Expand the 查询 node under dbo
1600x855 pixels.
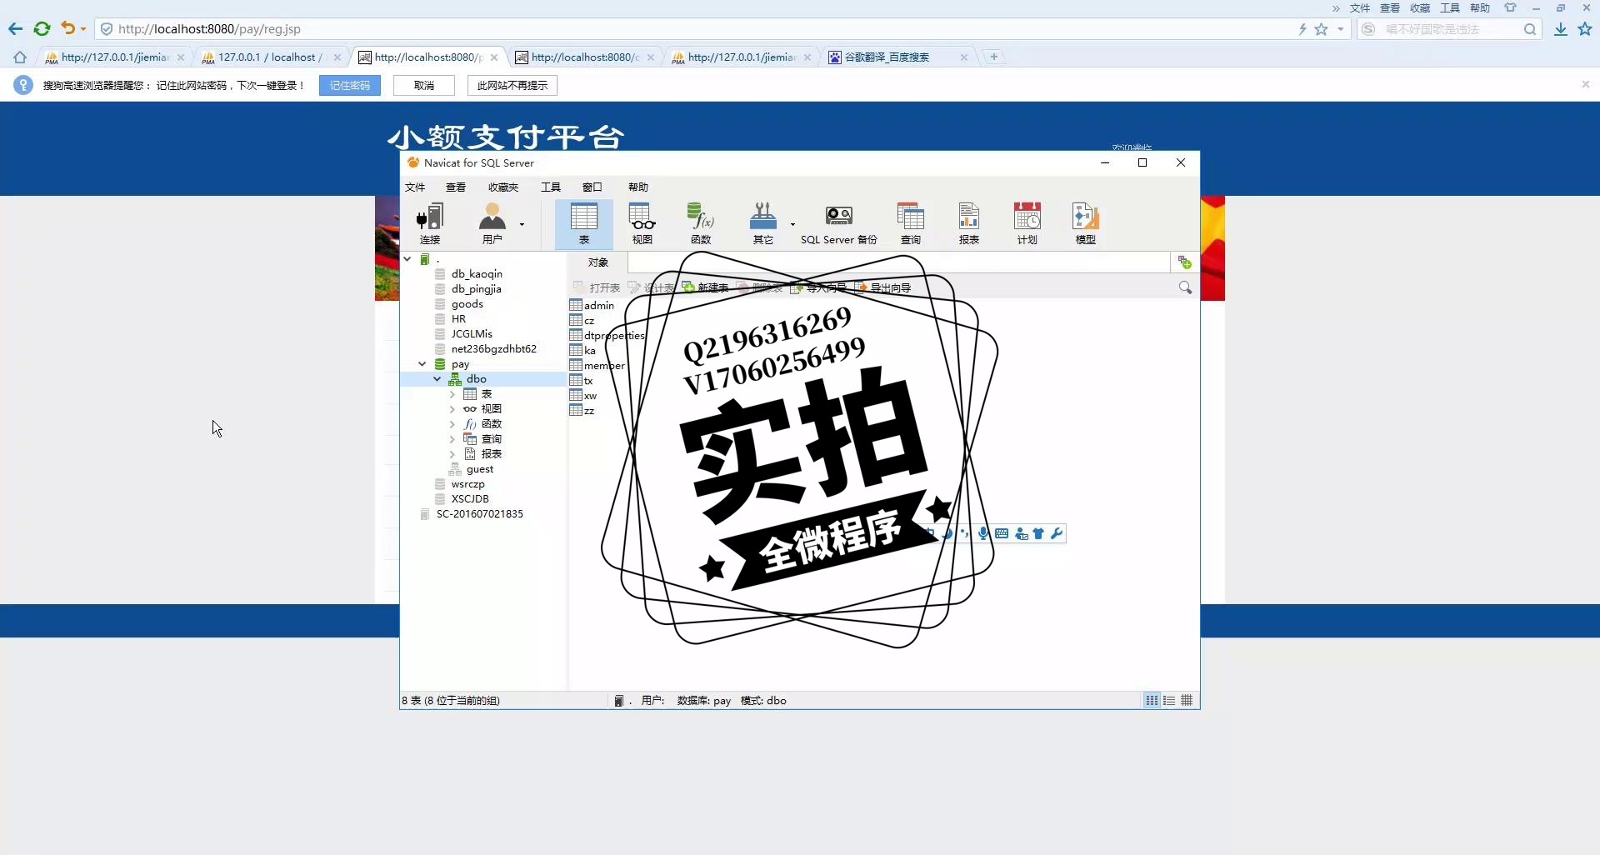tap(452, 439)
